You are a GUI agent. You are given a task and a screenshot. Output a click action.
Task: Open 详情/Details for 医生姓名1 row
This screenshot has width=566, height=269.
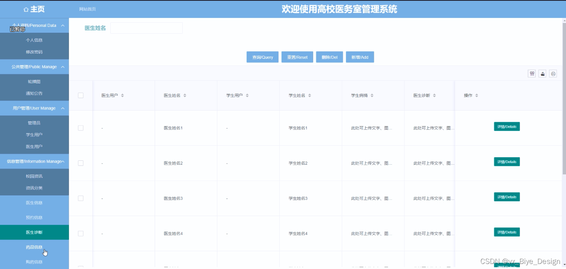click(507, 127)
